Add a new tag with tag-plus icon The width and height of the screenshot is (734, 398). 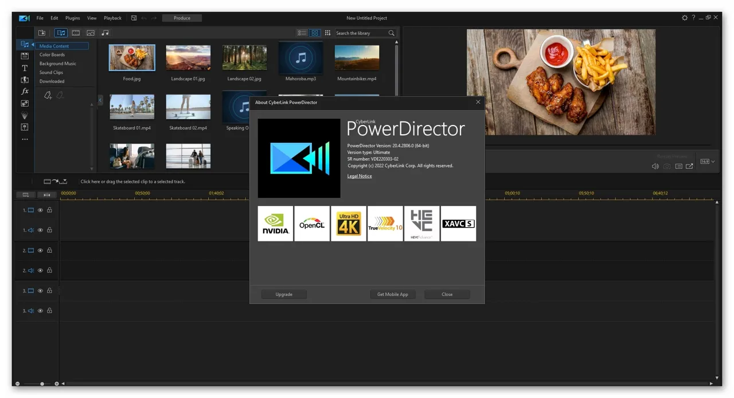tap(48, 96)
